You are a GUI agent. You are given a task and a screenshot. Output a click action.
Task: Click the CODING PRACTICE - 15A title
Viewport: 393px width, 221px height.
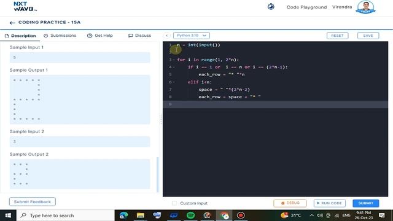click(49, 22)
